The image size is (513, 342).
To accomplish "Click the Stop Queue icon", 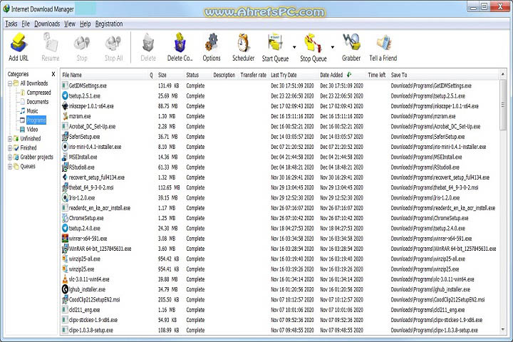I will click(313, 43).
